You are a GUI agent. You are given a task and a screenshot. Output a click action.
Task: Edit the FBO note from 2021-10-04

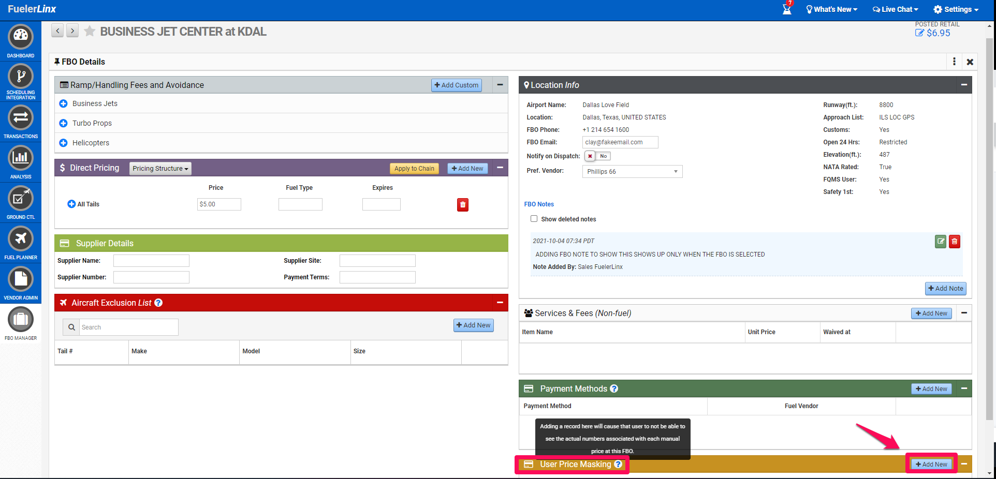click(x=941, y=241)
